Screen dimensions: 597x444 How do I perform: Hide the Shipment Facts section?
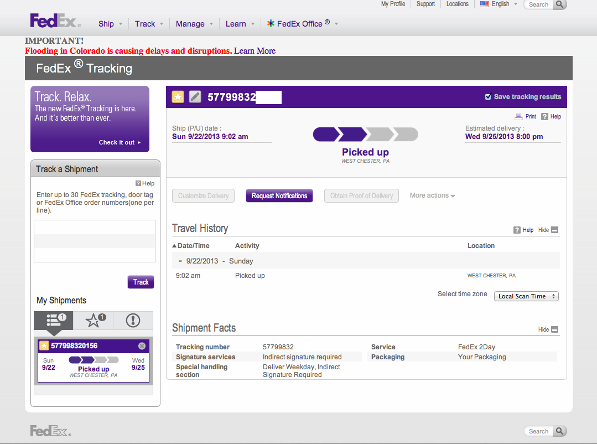click(x=548, y=329)
